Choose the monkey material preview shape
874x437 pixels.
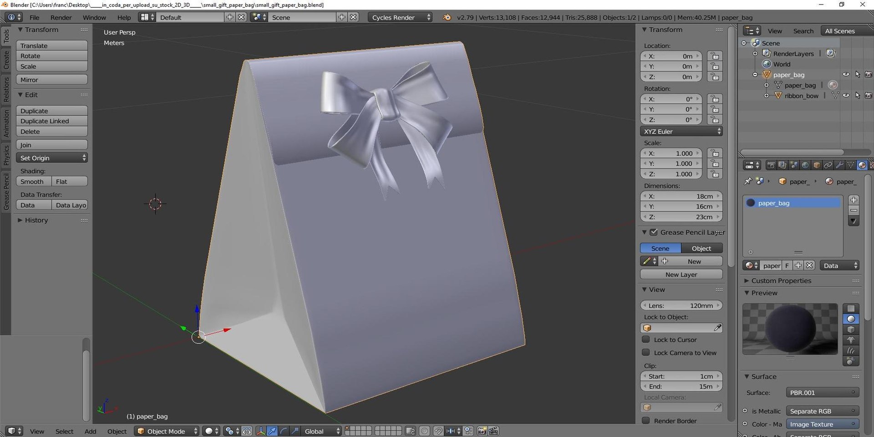851,340
